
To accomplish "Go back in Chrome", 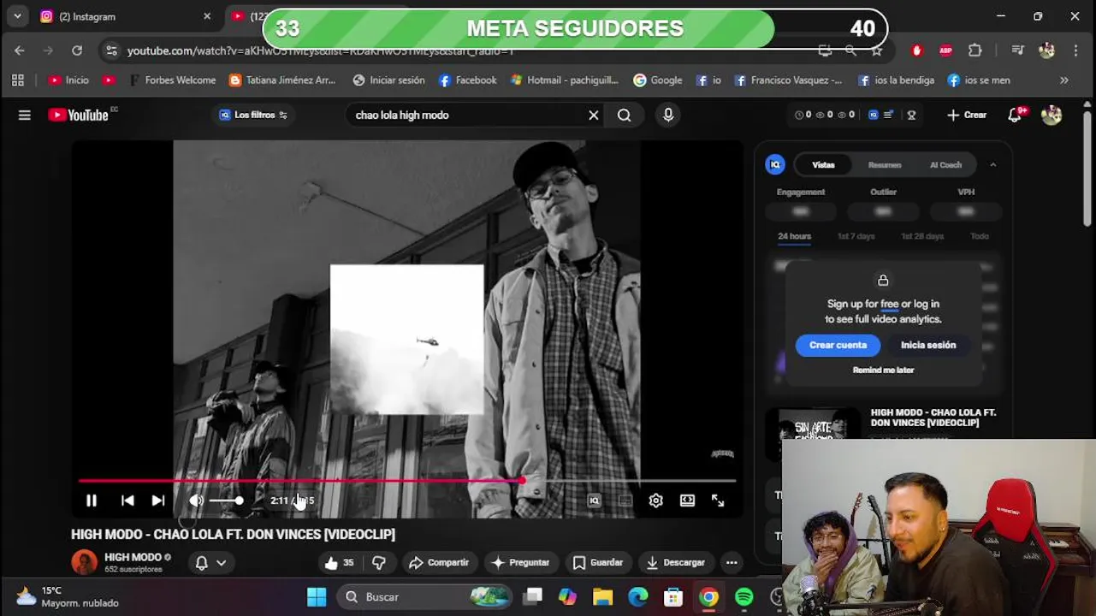I will coord(19,50).
